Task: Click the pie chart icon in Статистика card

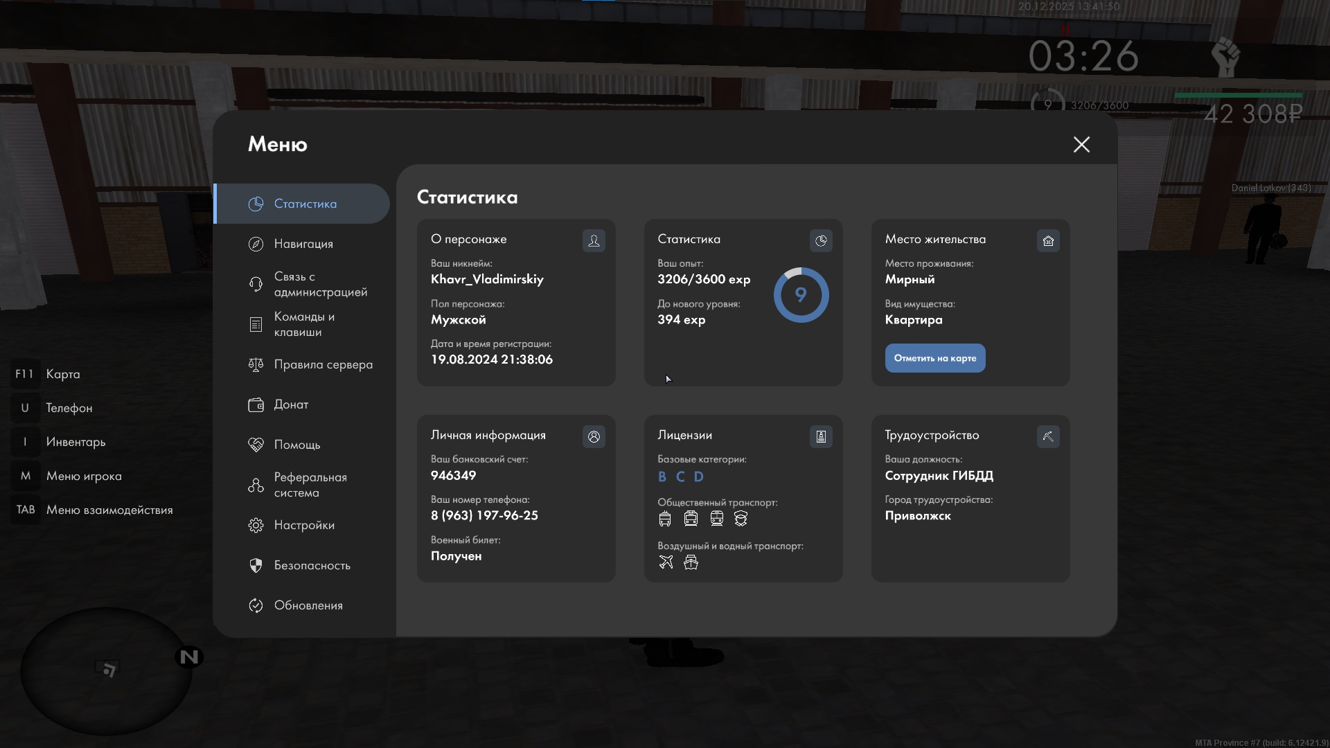Action: click(x=821, y=240)
